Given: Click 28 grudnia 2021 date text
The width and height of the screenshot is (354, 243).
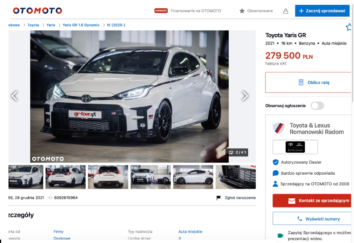Looking at the screenshot, I should (x=29, y=198).
